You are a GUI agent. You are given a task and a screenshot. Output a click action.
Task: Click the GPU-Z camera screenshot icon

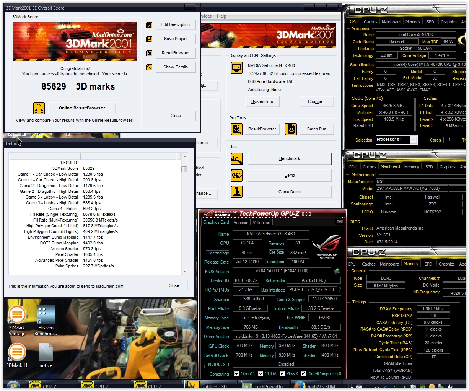point(339,222)
